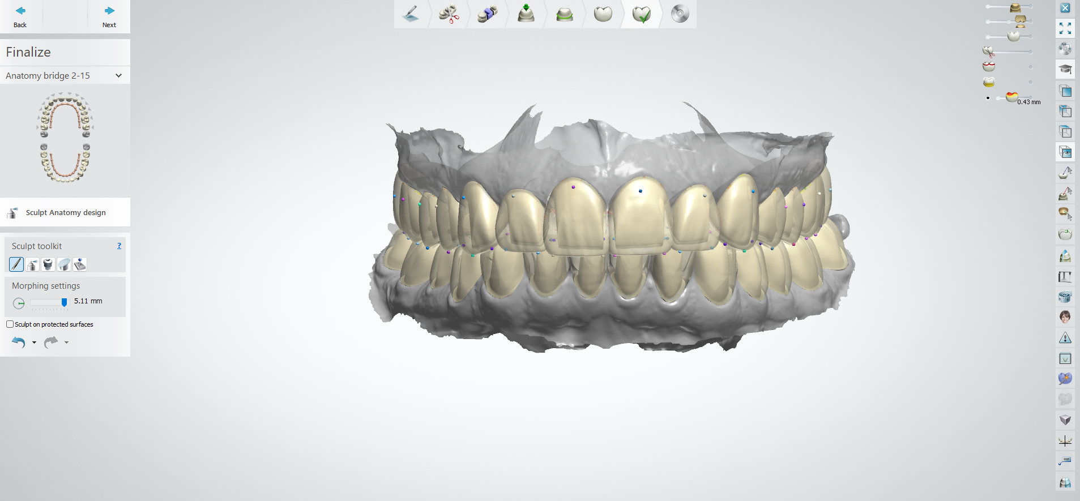Open the redo history dropdown arrow
1080x501 pixels.
66,342
